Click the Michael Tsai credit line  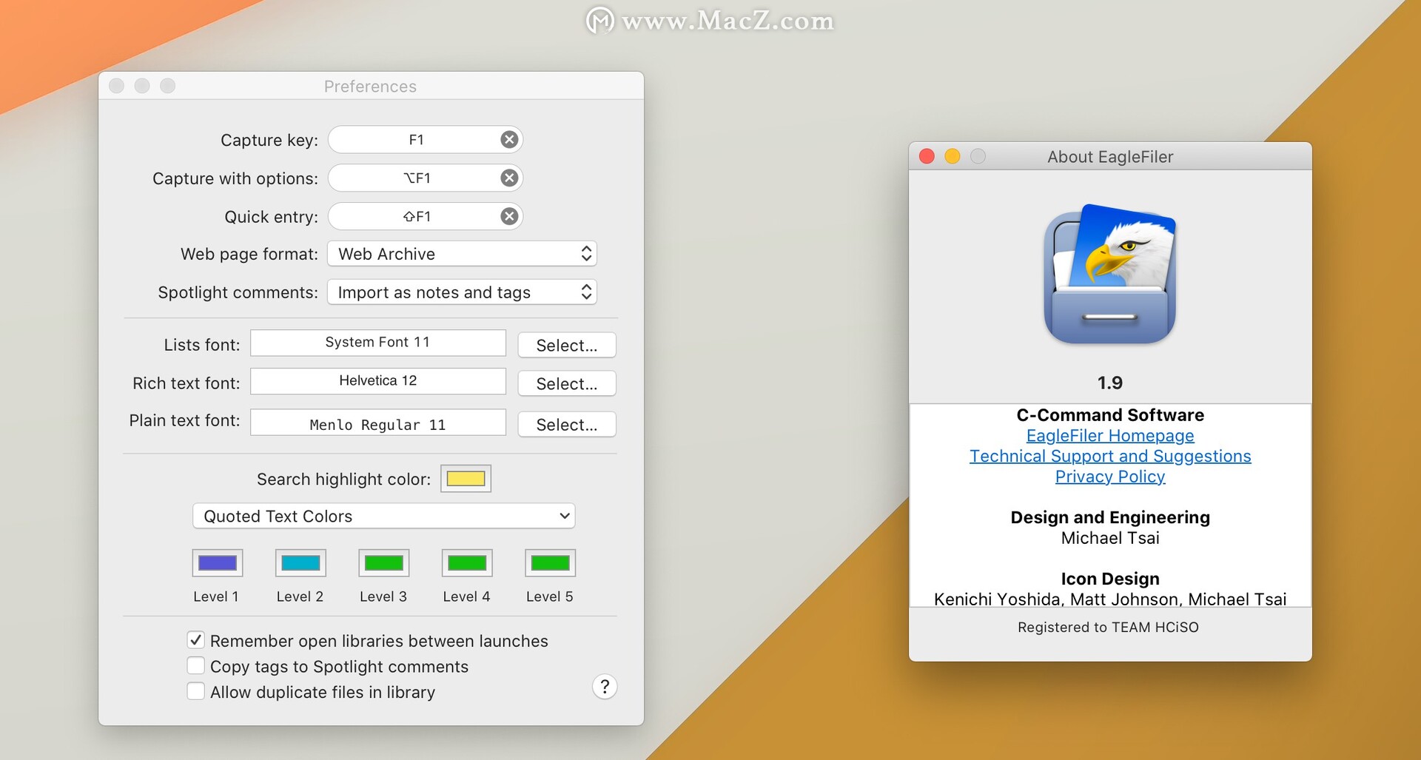click(x=1110, y=538)
